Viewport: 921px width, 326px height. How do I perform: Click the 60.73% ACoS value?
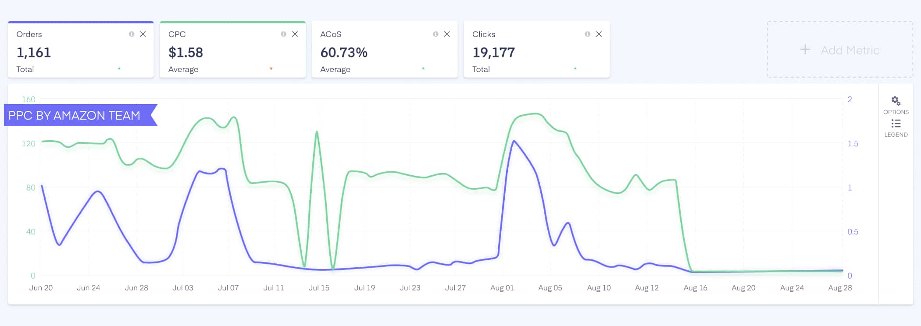click(x=344, y=53)
